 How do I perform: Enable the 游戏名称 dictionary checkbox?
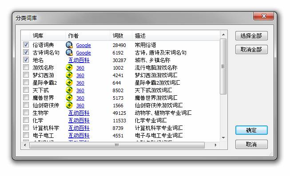(26, 67)
